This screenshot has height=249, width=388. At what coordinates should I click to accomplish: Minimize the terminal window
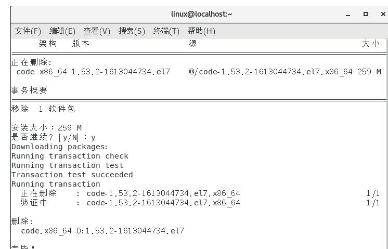coord(348,14)
